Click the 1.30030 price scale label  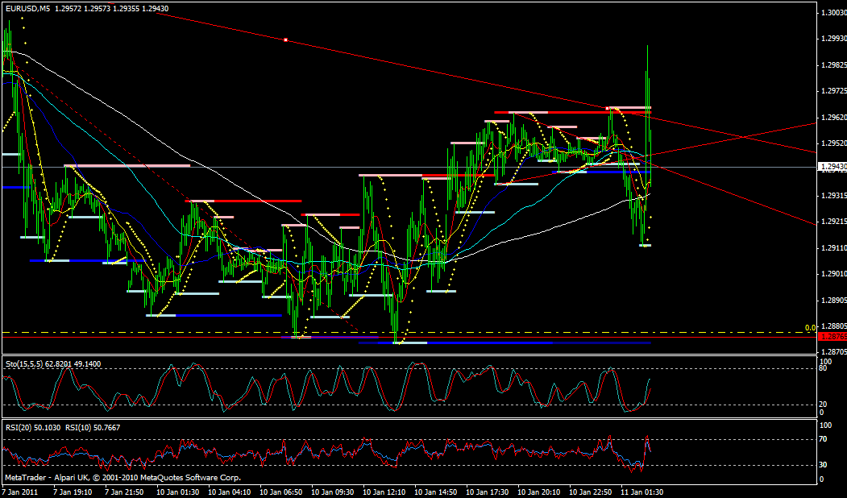coord(833,13)
